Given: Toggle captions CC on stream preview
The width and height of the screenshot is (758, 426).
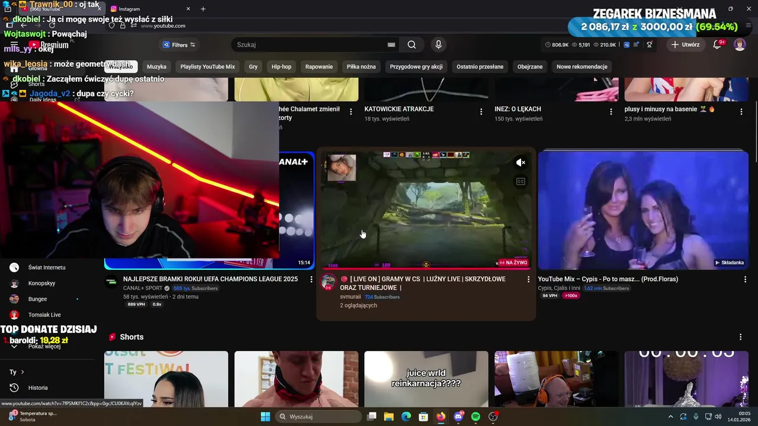Looking at the screenshot, I should click(x=521, y=182).
